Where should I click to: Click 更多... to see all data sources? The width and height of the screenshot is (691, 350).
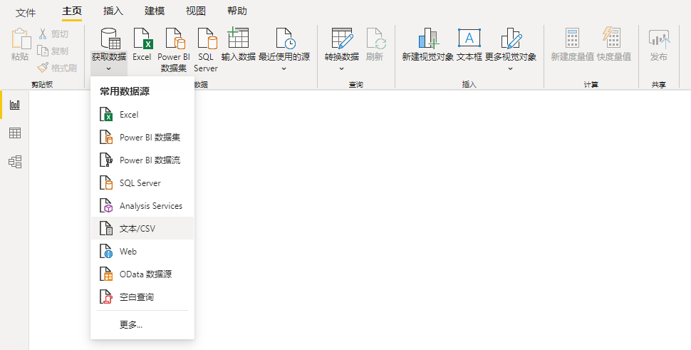point(131,325)
